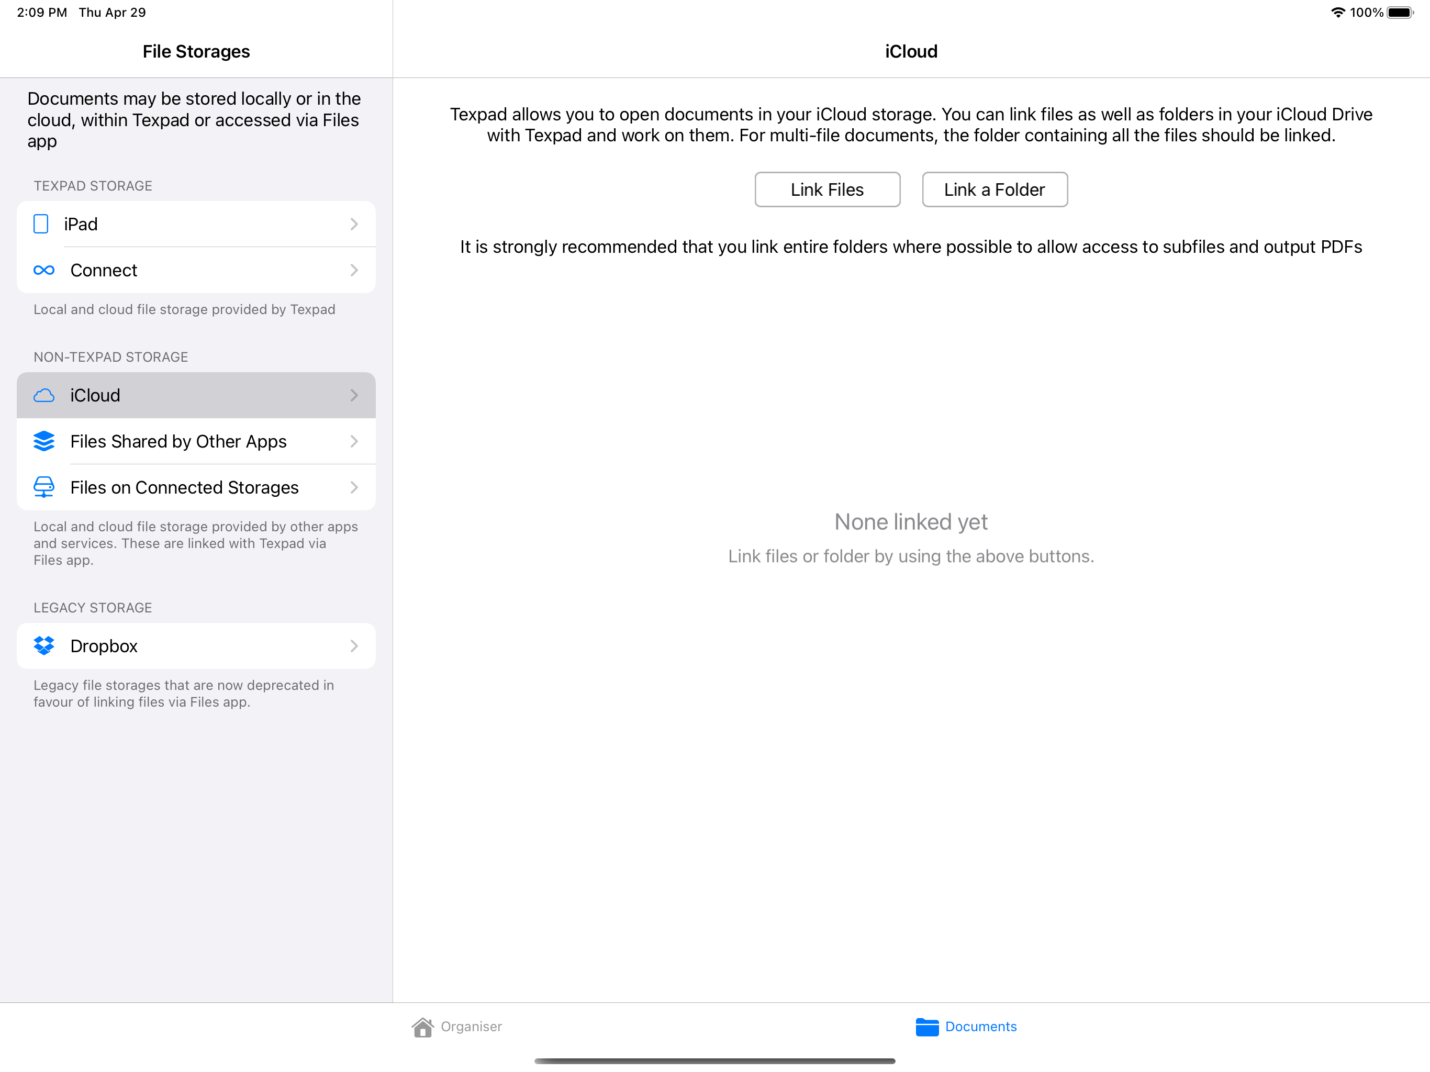Image resolution: width=1430 pixels, height=1072 pixels.
Task: Select iCloud storage entry
Action: point(196,395)
